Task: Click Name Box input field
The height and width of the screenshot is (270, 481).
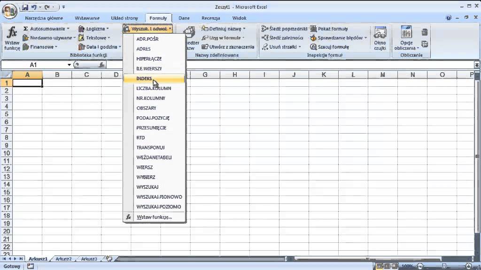Action: 34,65
